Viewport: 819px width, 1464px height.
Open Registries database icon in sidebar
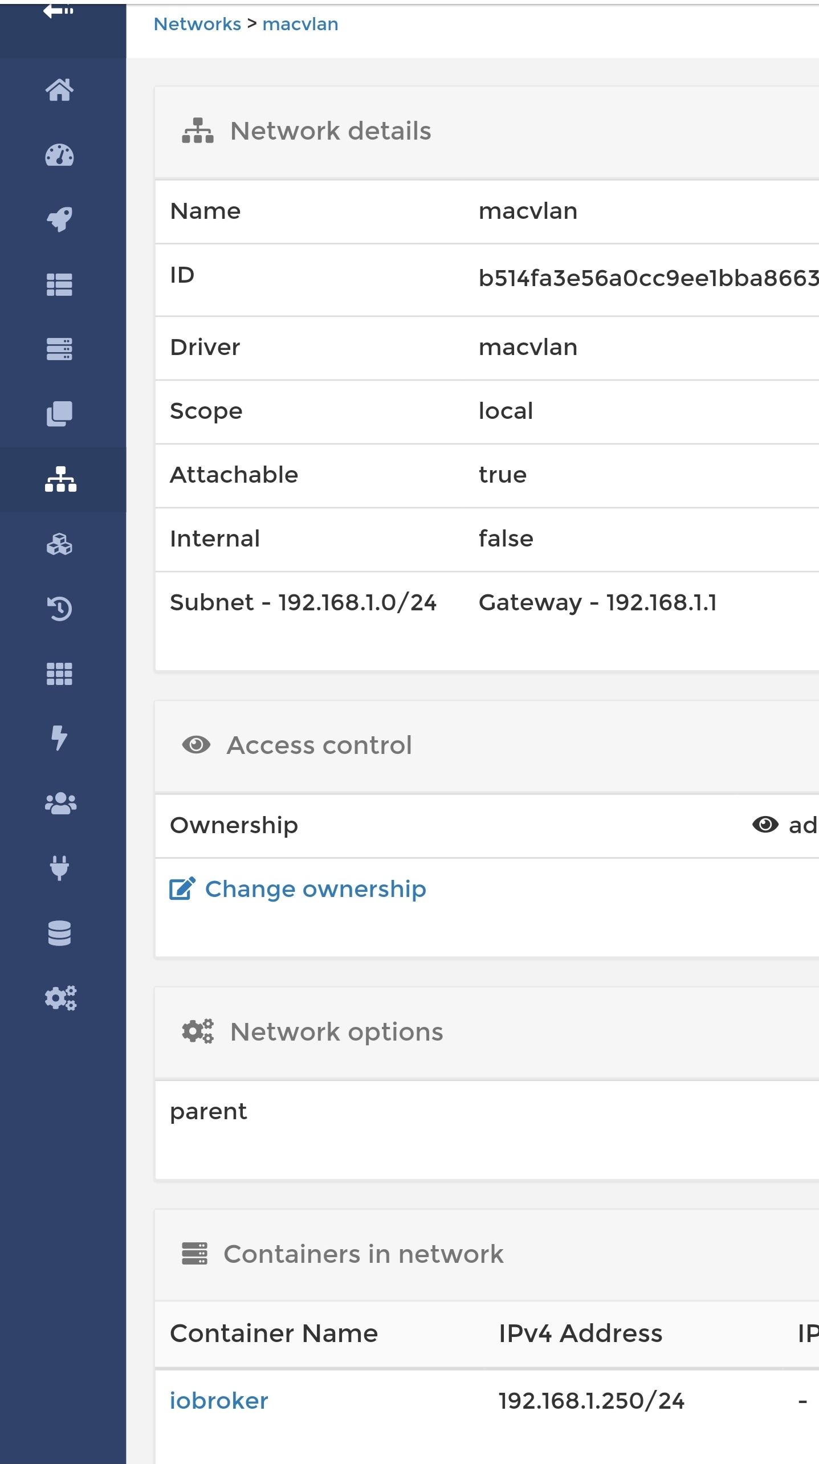click(x=60, y=933)
